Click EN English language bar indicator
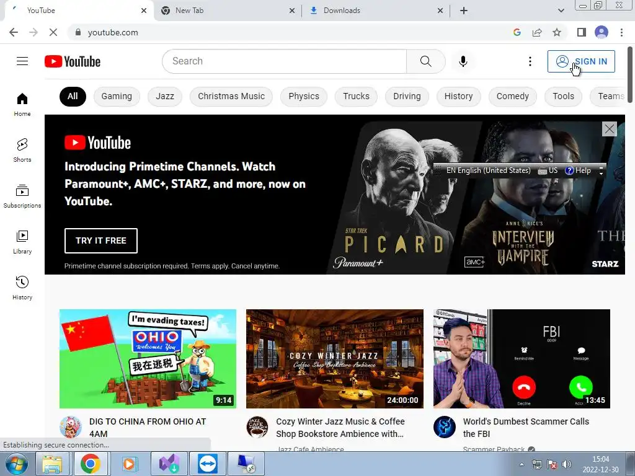 [x=488, y=170]
